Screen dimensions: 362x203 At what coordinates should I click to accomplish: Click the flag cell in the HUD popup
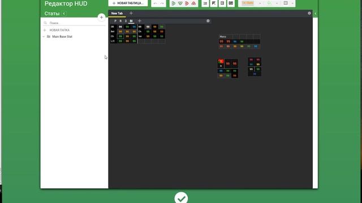[221, 61]
